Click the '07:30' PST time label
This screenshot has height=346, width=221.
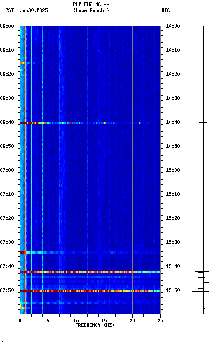(x=7, y=242)
